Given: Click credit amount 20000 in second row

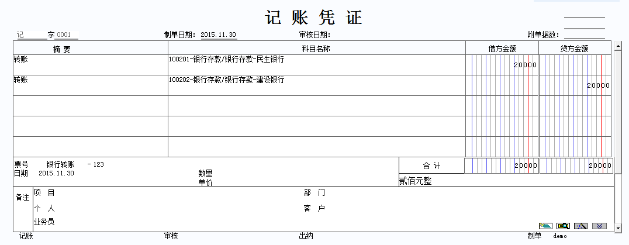Looking at the screenshot, I should tap(598, 85).
